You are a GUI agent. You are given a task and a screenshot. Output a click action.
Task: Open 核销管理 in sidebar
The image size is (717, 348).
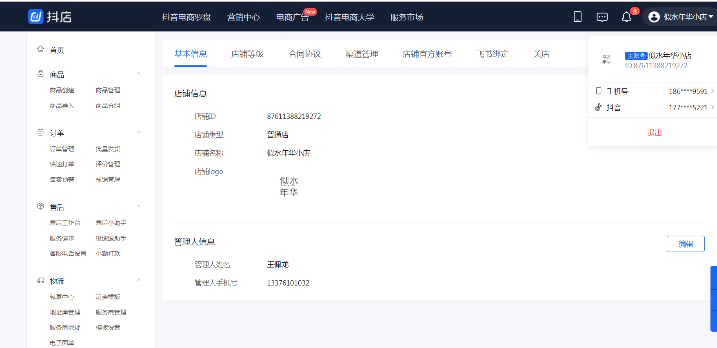[x=108, y=180]
